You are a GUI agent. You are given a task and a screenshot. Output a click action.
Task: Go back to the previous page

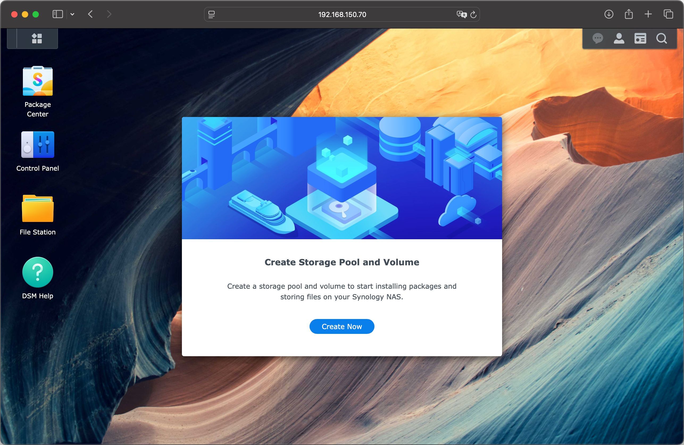click(x=90, y=14)
